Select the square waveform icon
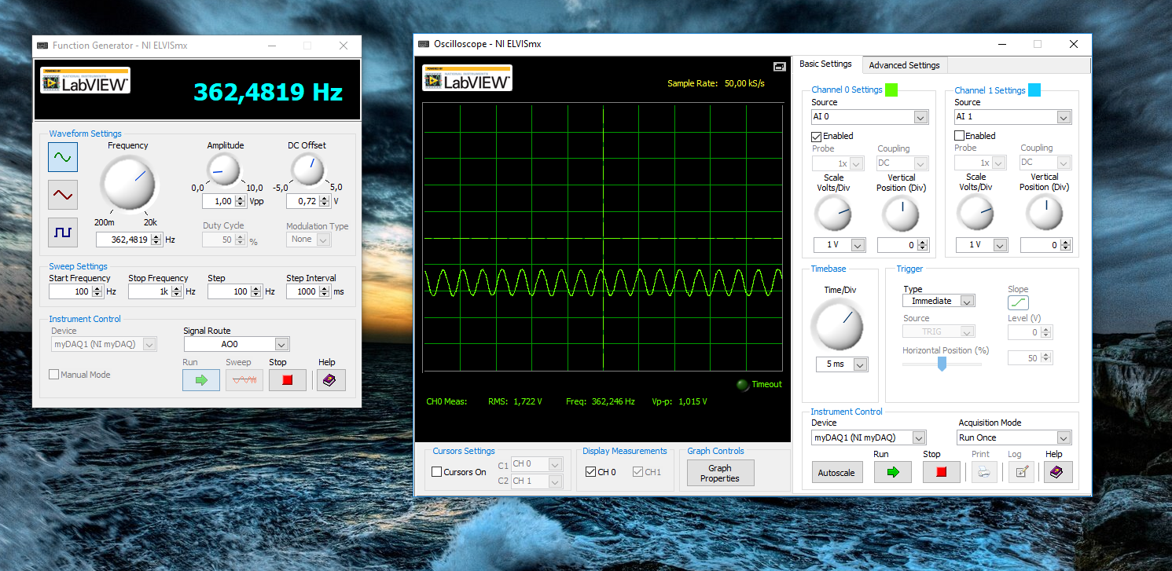This screenshot has width=1172, height=571. pos(62,232)
